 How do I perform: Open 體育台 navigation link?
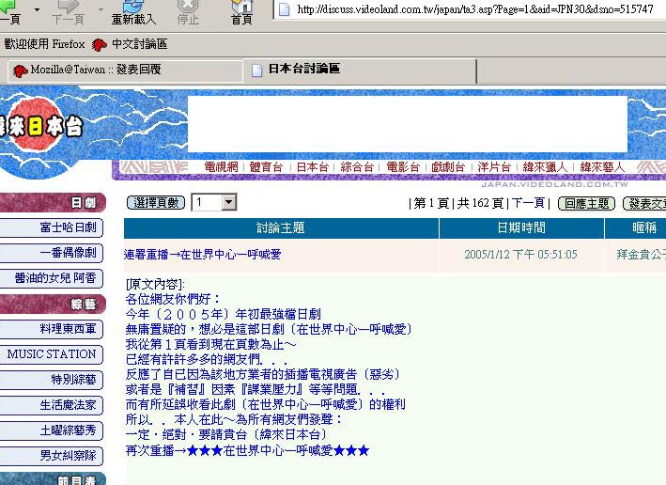pos(267,167)
